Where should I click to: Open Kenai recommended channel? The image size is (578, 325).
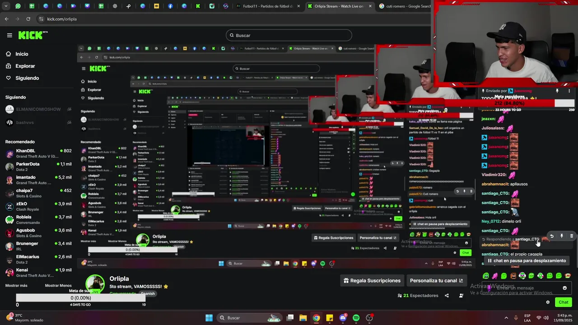(38, 272)
